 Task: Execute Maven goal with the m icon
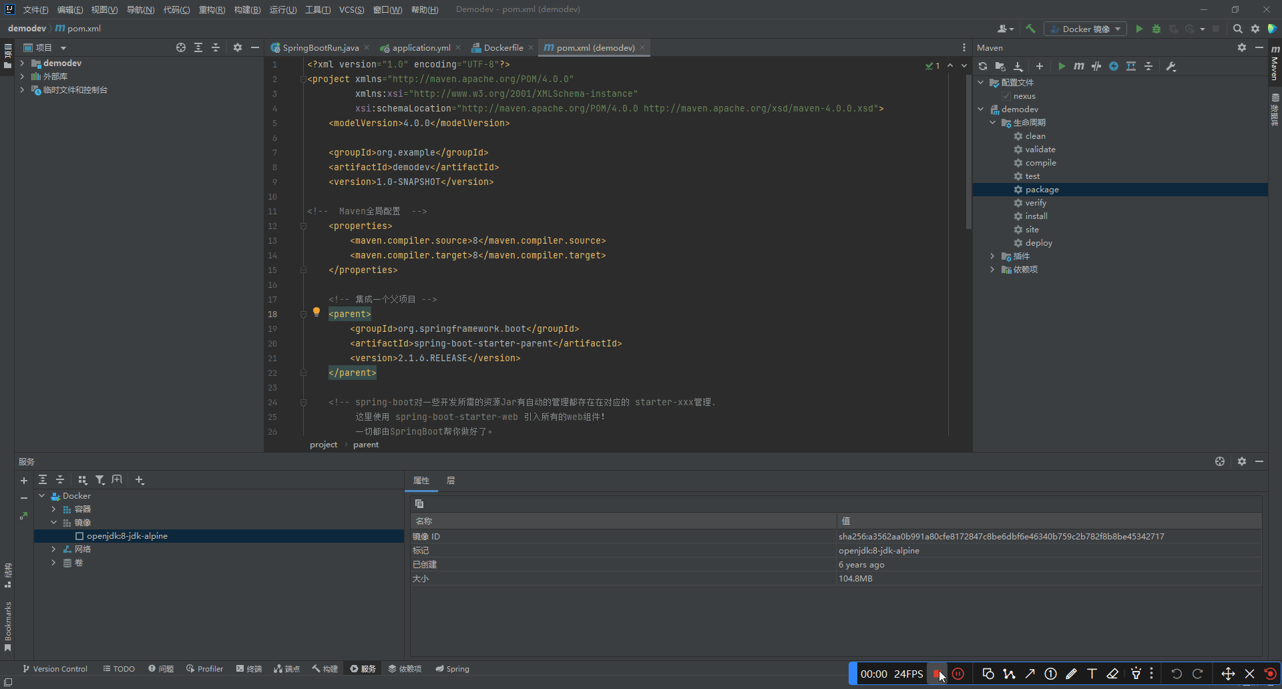[x=1079, y=66]
